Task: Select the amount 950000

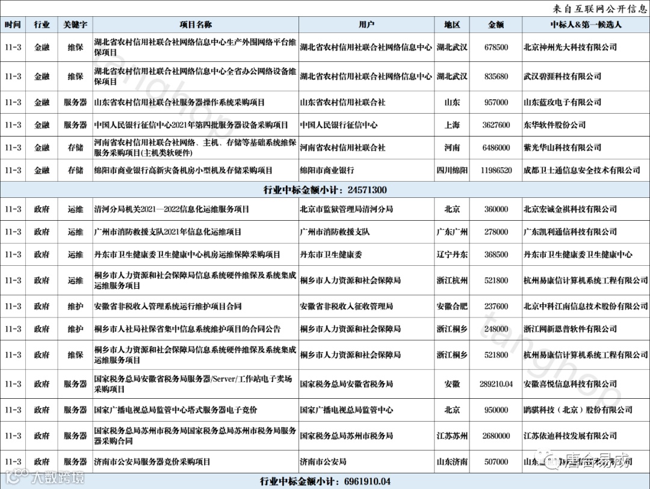Action: (x=496, y=410)
